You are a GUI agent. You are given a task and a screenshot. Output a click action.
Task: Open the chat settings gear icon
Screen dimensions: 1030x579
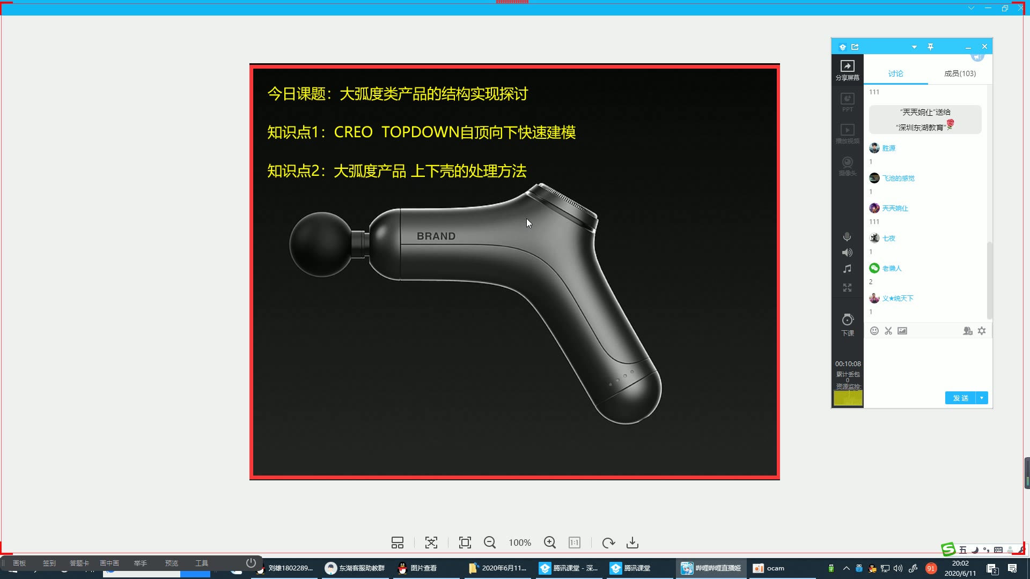(982, 331)
